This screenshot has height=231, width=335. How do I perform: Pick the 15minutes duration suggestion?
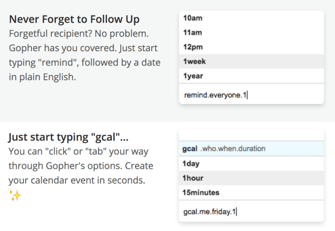pyautogui.click(x=201, y=193)
